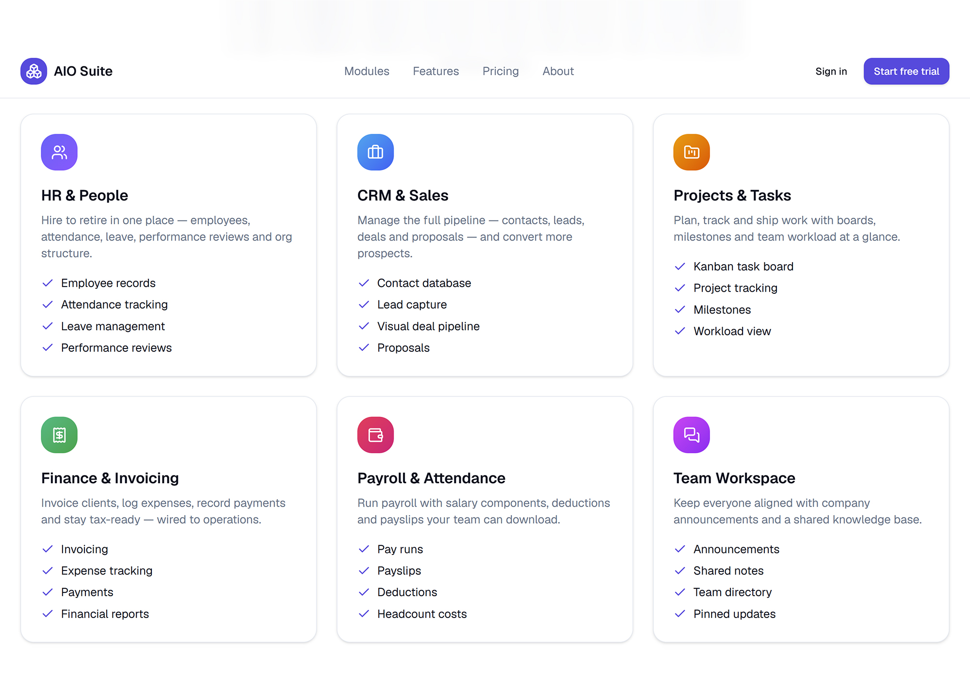This screenshot has width=970, height=698.
Task: Open the Pricing page link
Action: click(501, 71)
